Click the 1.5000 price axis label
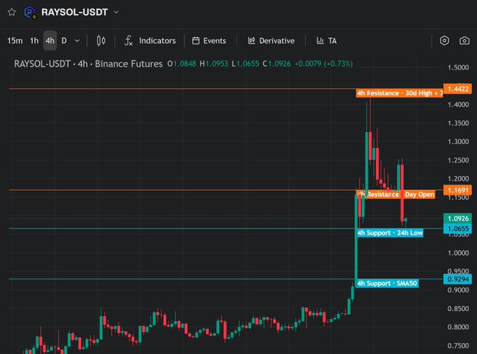Screen dimensions: 477x354 (458, 67)
